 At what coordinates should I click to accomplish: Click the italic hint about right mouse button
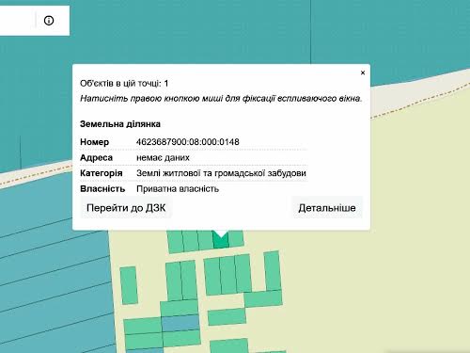[221, 99]
